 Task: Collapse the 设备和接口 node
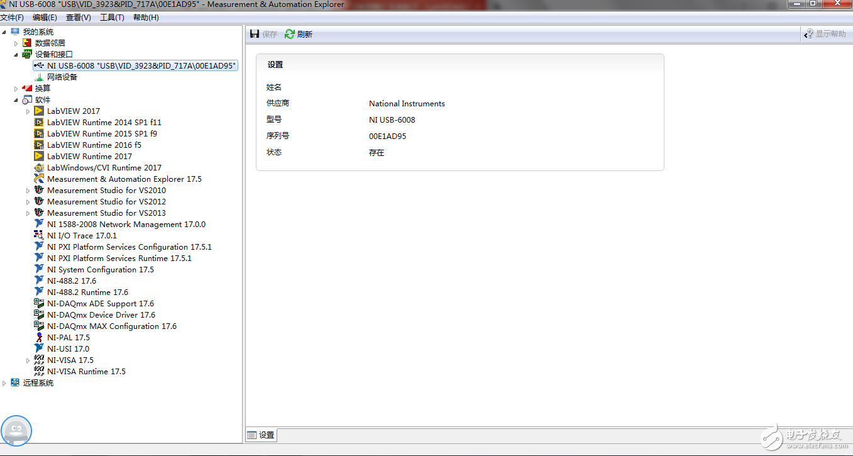tap(16, 55)
